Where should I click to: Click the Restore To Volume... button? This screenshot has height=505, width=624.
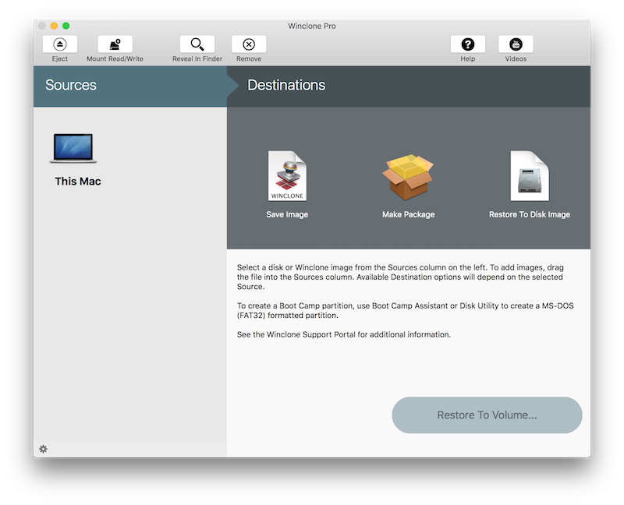point(487,415)
